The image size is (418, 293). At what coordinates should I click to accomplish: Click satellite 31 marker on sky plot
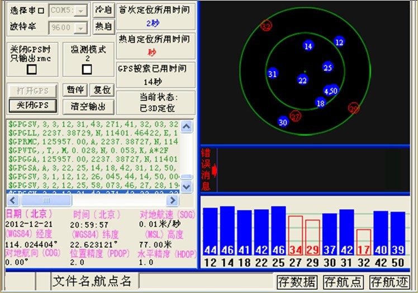(273, 74)
